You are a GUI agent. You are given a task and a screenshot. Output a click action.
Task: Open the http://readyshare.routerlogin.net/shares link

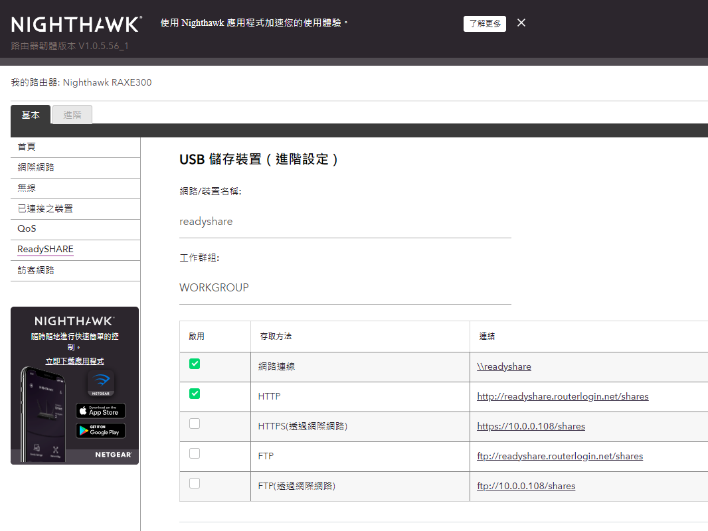(563, 396)
